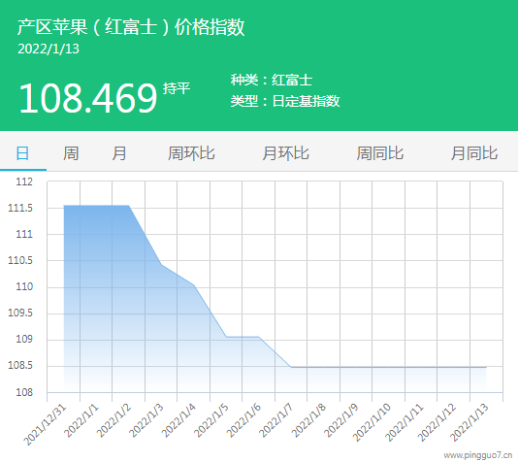Viewport: 518px width, 462px height.
Task: Click the 2021/12/31 axis date label
Action: 46,424
